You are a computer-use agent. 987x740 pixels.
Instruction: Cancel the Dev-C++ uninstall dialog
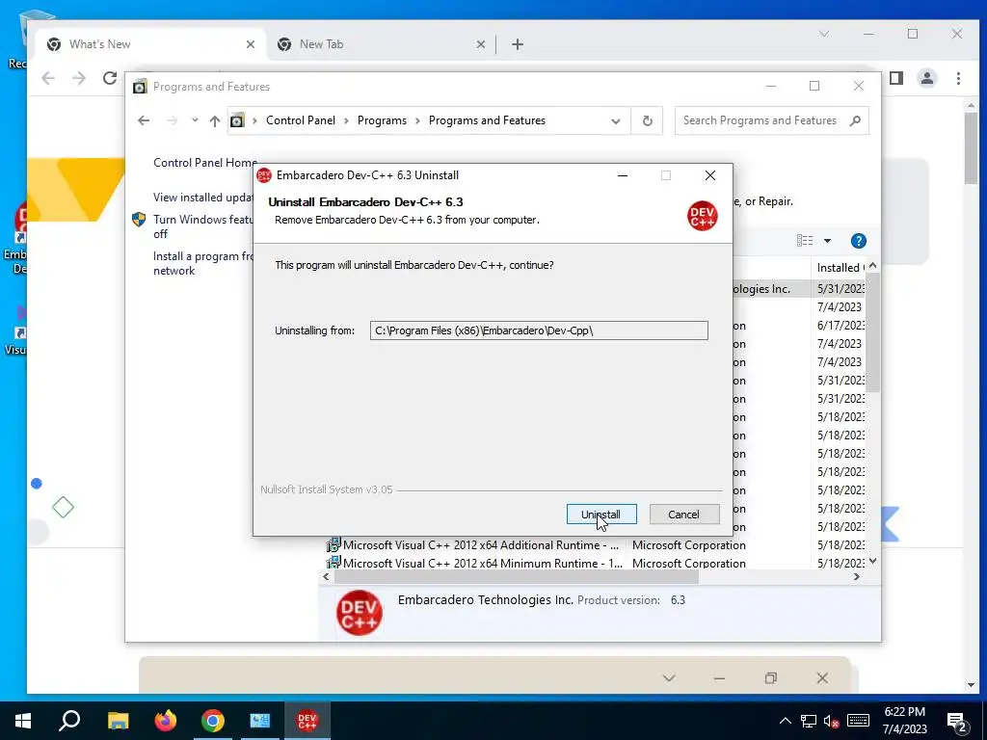683,515
